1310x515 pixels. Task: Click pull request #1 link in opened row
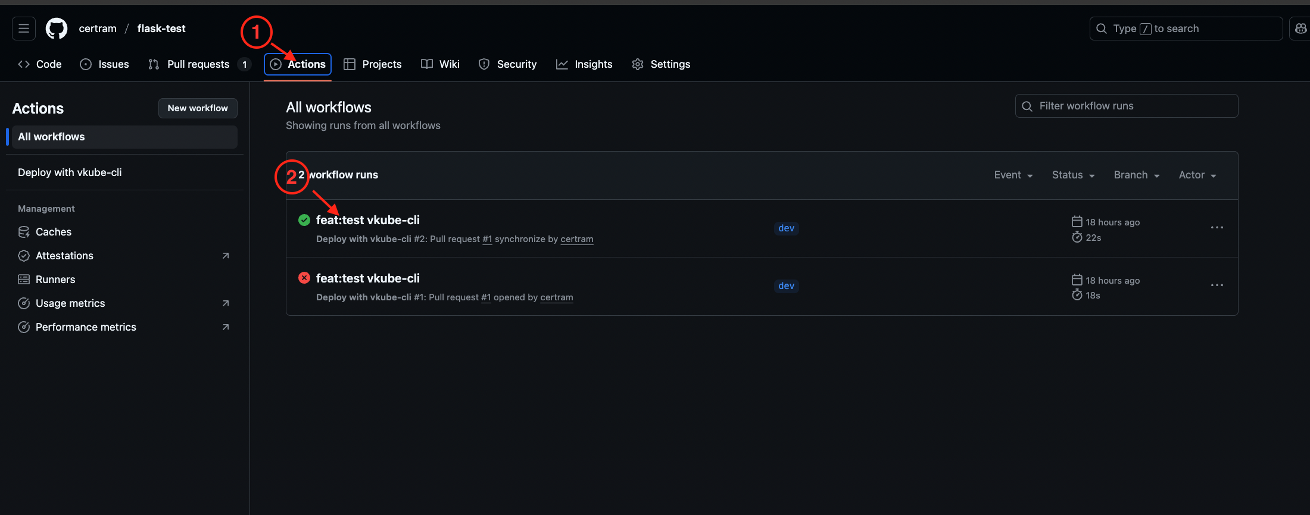(x=486, y=297)
